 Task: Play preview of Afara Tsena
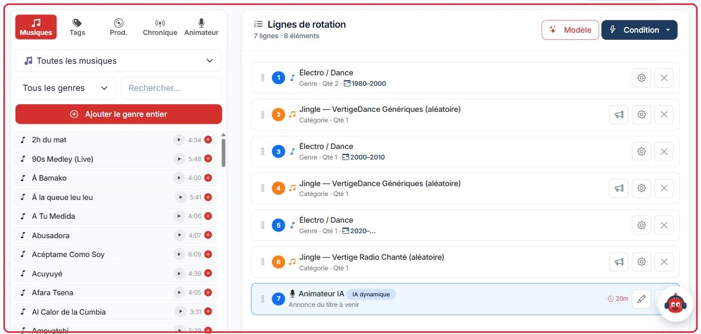[178, 292]
